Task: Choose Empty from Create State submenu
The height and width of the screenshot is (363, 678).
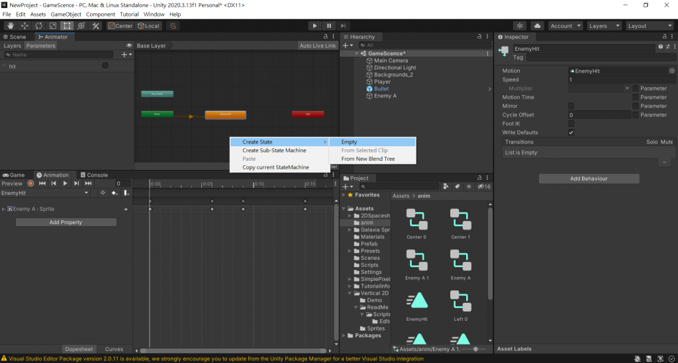Action: 349,142
